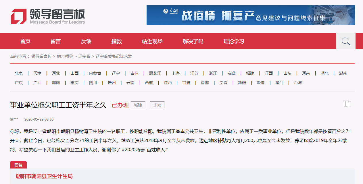This screenshot has height=184, width=363.
Task: Select 反馈 in the red navbar
Action: click(86, 41)
